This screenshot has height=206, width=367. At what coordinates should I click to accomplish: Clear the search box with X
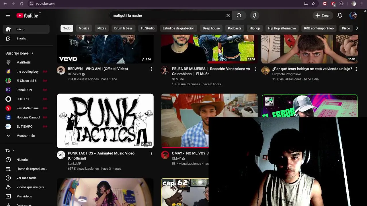click(x=228, y=15)
